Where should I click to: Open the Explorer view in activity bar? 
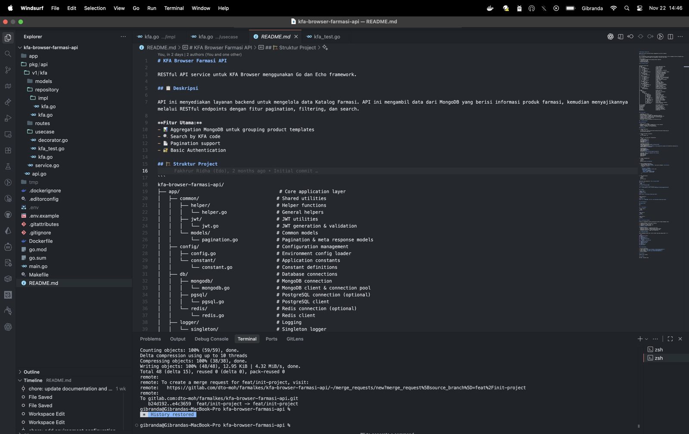[8, 38]
